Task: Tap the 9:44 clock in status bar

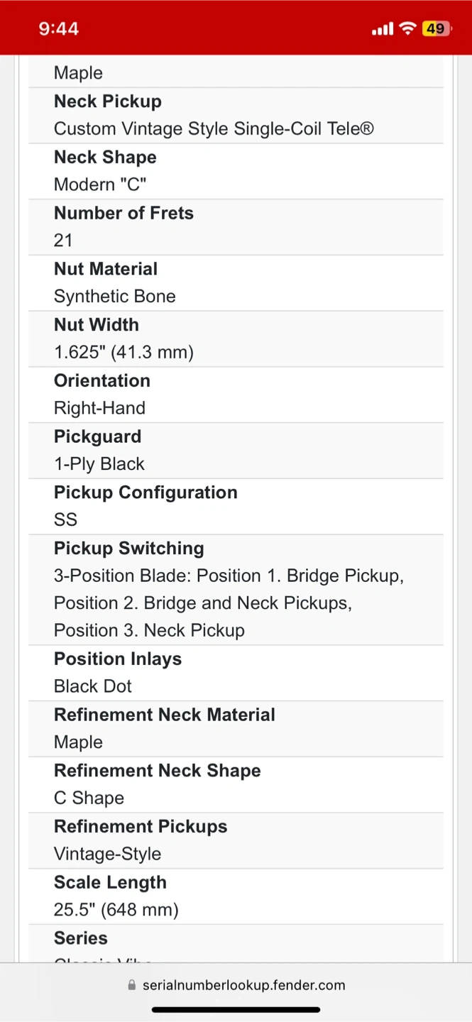Action: tap(59, 28)
